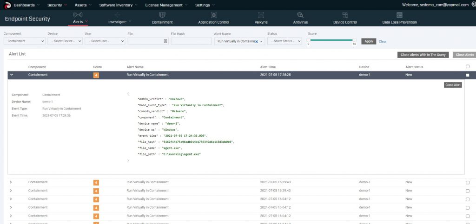
Task: Open the Select Status dropdown
Action: 285,41
